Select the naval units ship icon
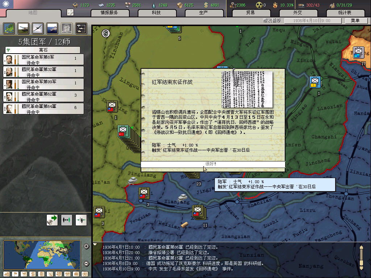371x278 pixels. pos(52,28)
